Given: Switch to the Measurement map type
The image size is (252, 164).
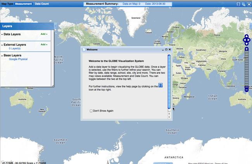Looking at the screenshot, I should tap(23, 4).
